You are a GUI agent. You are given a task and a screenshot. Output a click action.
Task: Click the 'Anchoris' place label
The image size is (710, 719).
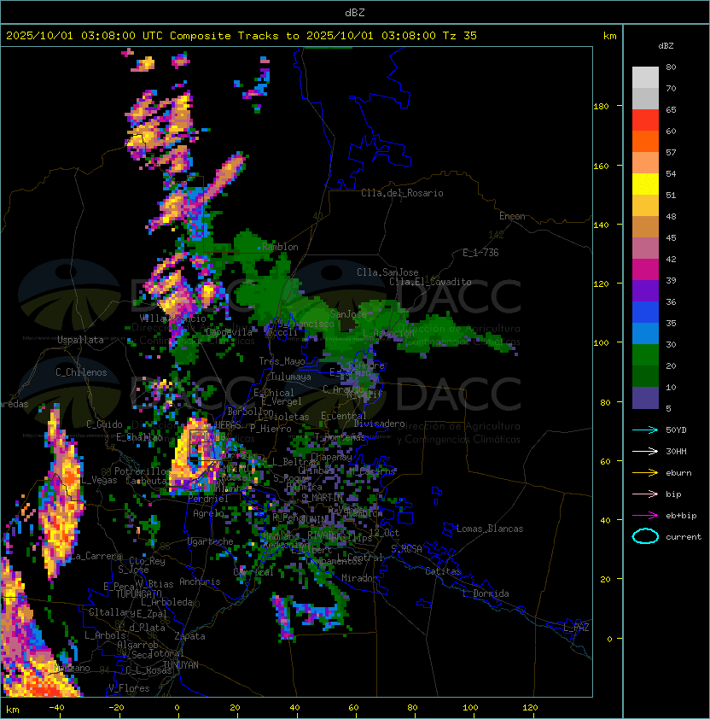coord(200,582)
